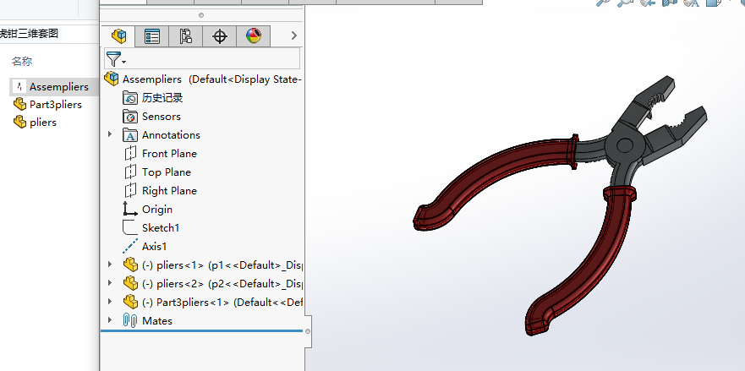Click the pliers<1> part icon
The image size is (745, 371).
coord(130,265)
